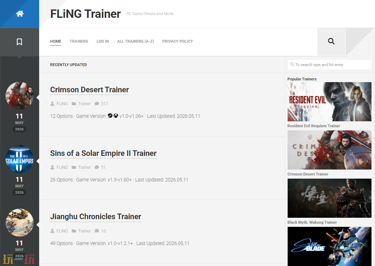Click Trainer category link under Jianghu Chronicles

coord(85,231)
